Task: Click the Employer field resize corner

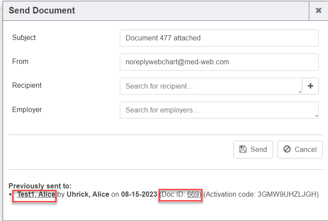Action: (316, 116)
